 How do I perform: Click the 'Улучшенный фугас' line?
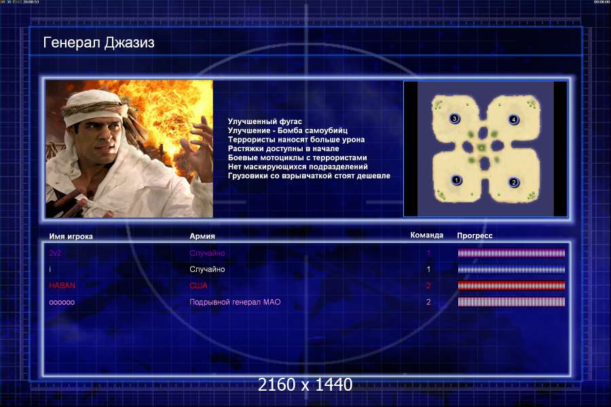click(x=265, y=121)
